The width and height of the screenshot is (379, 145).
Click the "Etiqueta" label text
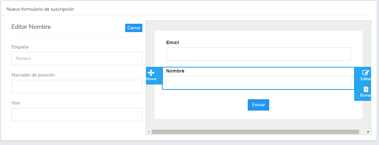coord(20,47)
